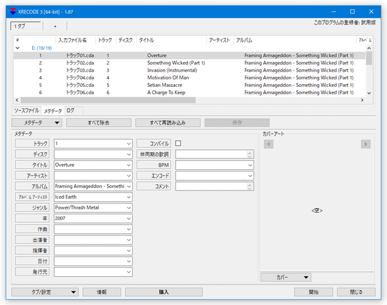
Task: Show previous cover art with left arrow
Action: [269, 144]
